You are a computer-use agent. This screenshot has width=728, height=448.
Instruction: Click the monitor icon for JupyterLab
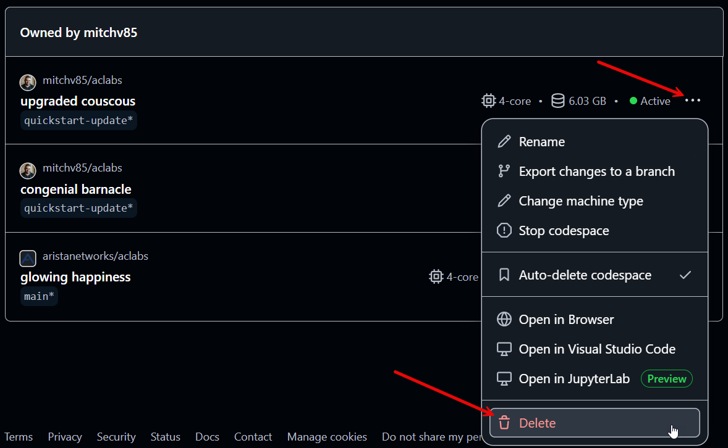(x=504, y=379)
